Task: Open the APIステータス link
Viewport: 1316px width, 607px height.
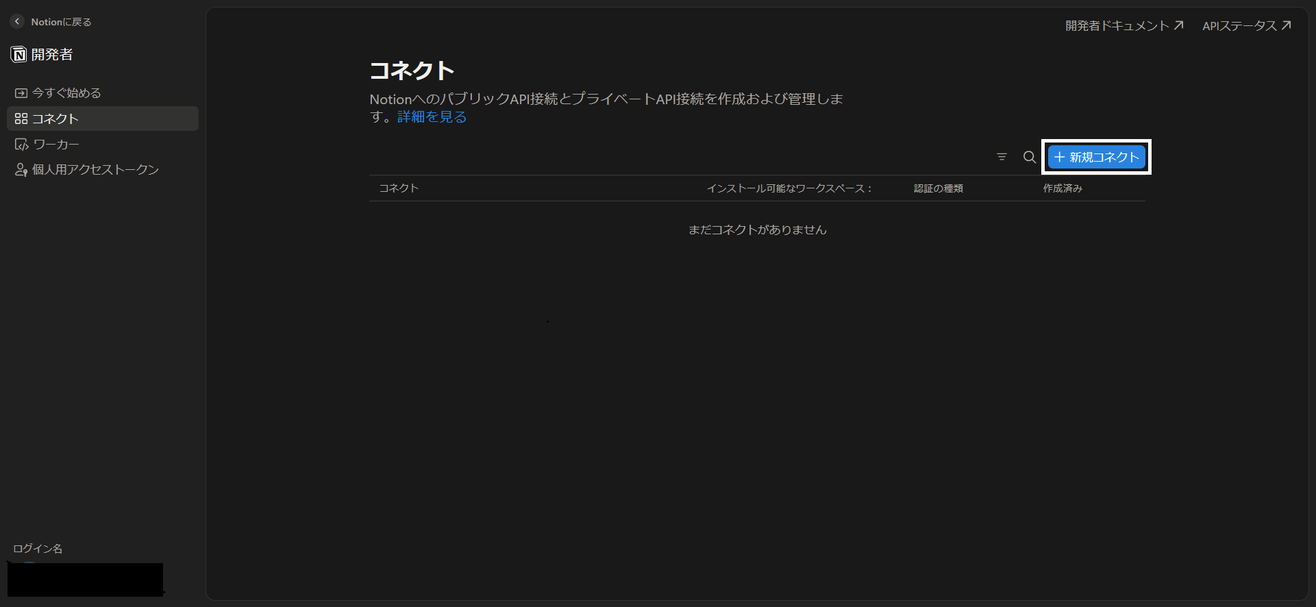Action: click(1247, 26)
